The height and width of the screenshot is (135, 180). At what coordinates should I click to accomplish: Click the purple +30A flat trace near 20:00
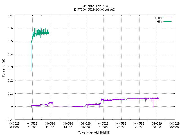click(x=121, y=99)
